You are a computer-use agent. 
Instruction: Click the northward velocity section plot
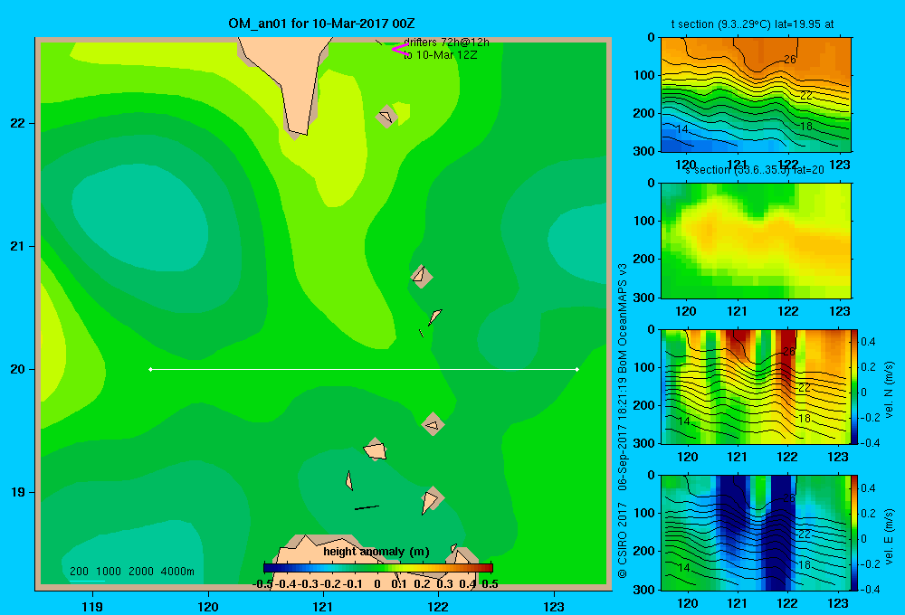click(x=756, y=386)
